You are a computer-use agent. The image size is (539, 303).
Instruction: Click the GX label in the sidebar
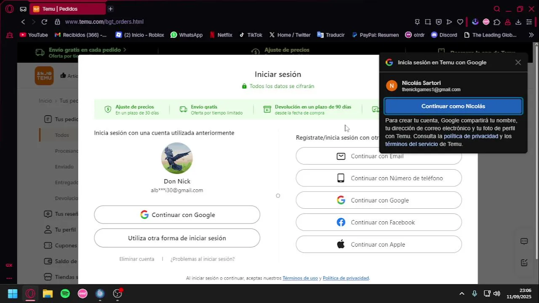pyautogui.click(x=9, y=265)
